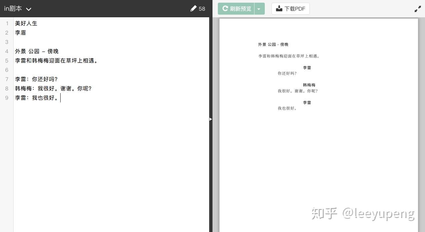Collapse editor using the divider arrow
The image size is (425, 232).
211,119
